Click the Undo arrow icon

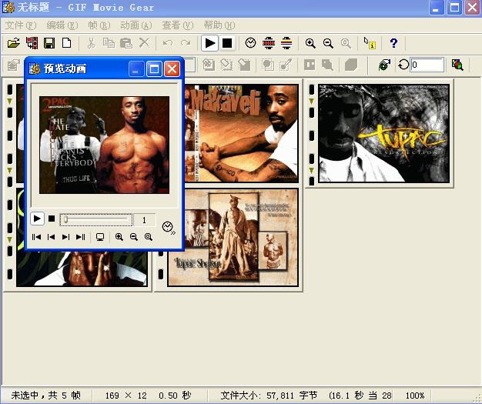(x=168, y=43)
